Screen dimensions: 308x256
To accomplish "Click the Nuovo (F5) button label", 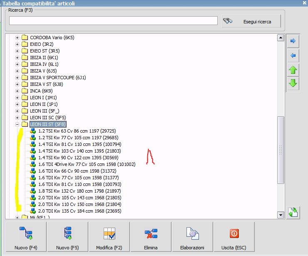I will click(67, 248).
